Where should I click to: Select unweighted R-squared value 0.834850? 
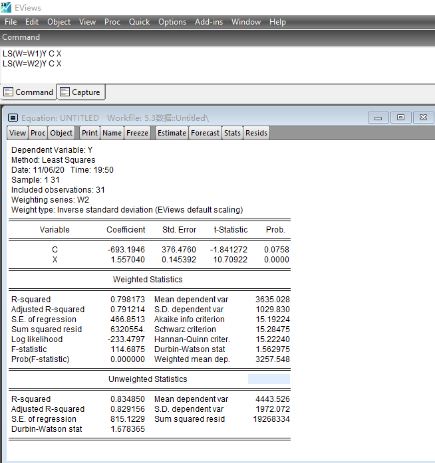point(128,399)
